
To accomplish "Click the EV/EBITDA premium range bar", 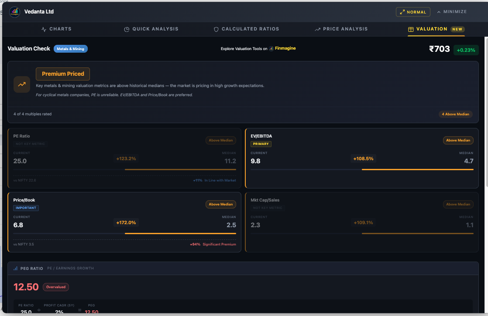I will click(417, 169).
